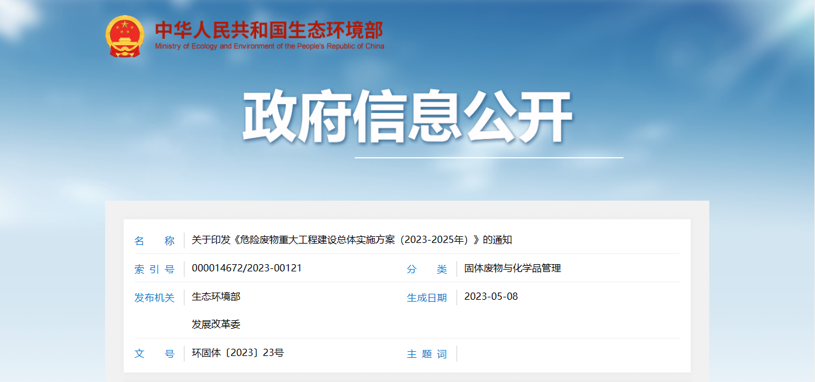Click the English Ministry of Ecology subtitle
Viewport: 815px width, 382px height.
[x=269, y=47]
